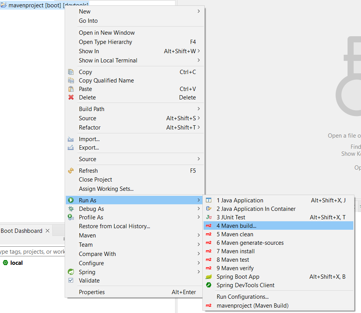
Task: Open the Configure submenu
Action: pyautogui.click(x=135, y=263)
